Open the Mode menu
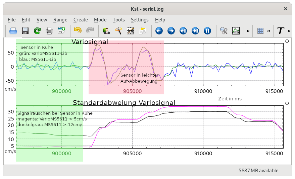Viewport: 295px width, 179px height. pyautogui.click(x=100, y=20)
